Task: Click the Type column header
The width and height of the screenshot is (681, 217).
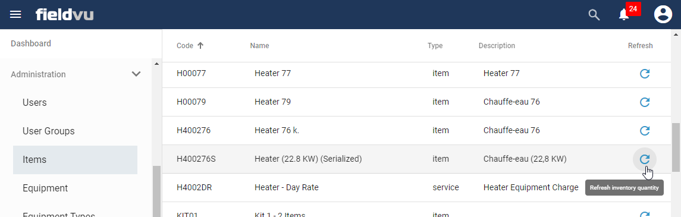Action: click(x=435, y=46)
